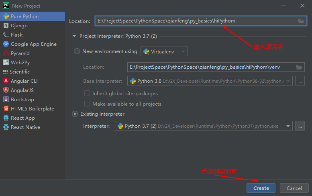Browse folder for venv Location
Viewport: 312px width, 196px height.
(x=299, y=67)
